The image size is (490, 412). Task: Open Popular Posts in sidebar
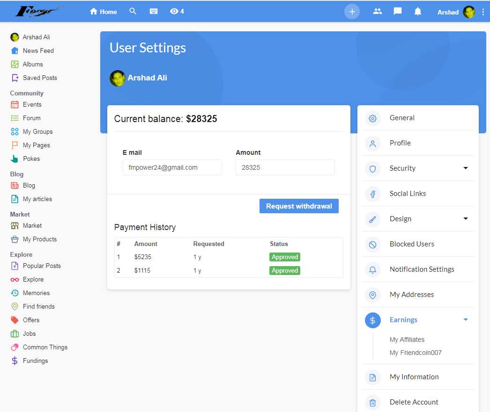36,266
